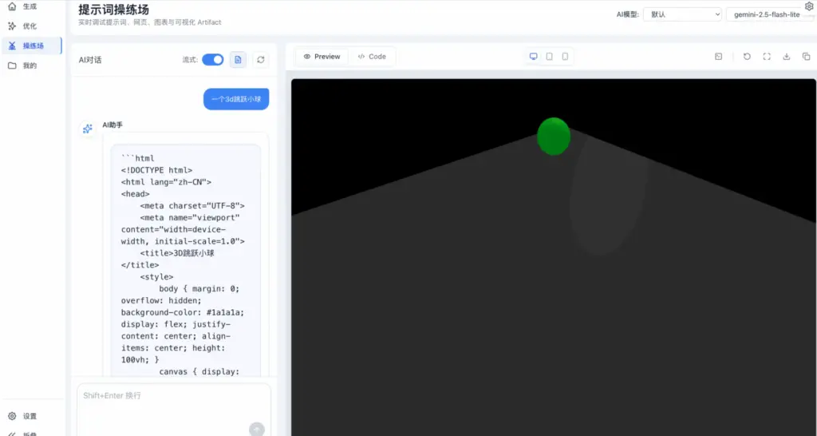Open the console panel icon in preview toolbar
817x436 pixels.
tap(718, 57)
